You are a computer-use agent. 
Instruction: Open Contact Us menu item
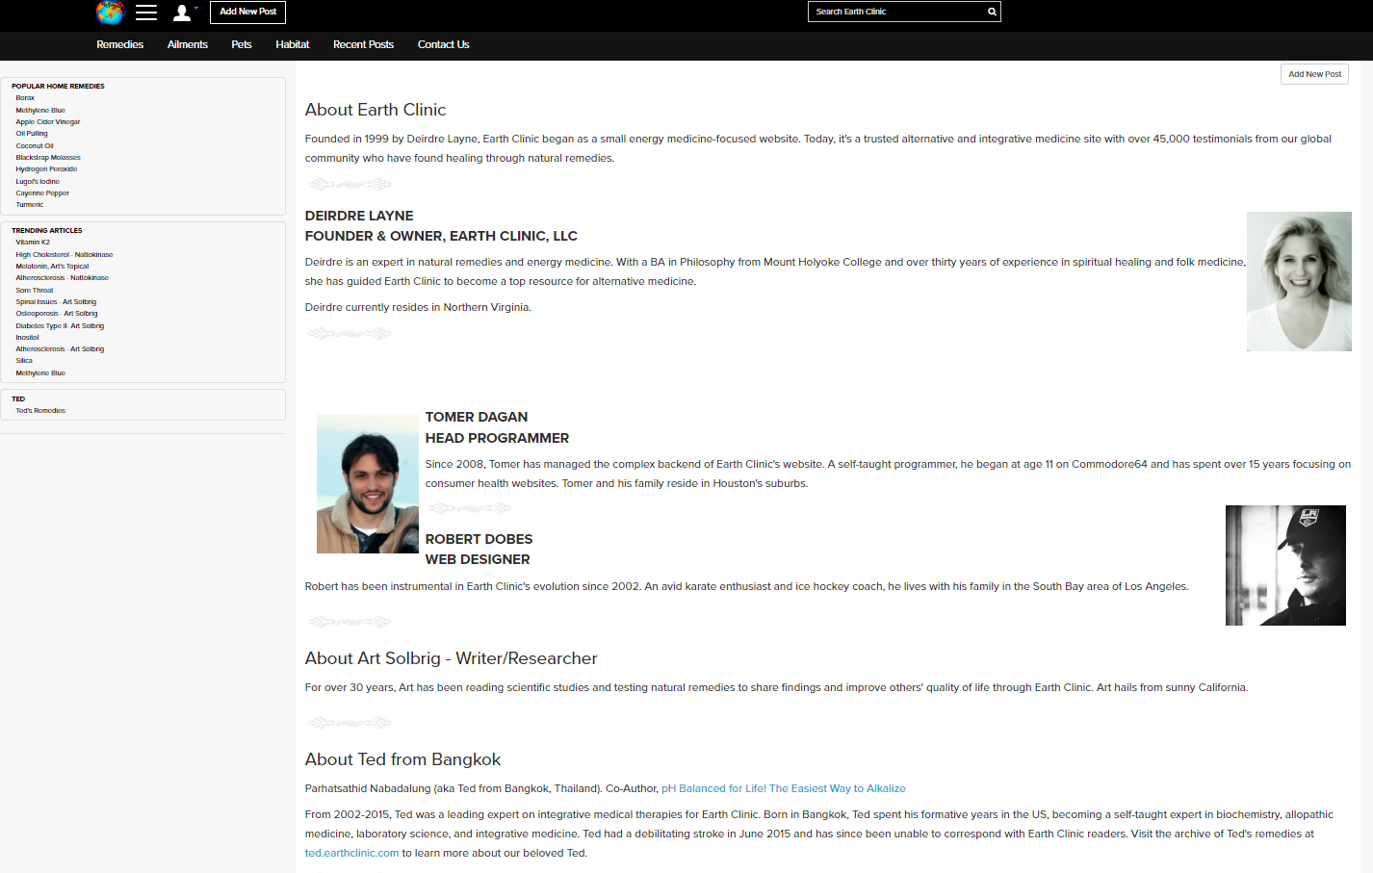click(444, 45)
